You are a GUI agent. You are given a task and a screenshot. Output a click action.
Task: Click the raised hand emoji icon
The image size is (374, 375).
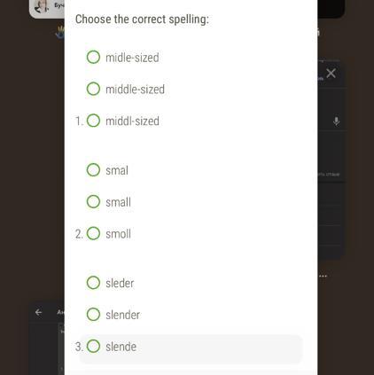[60, 33]
